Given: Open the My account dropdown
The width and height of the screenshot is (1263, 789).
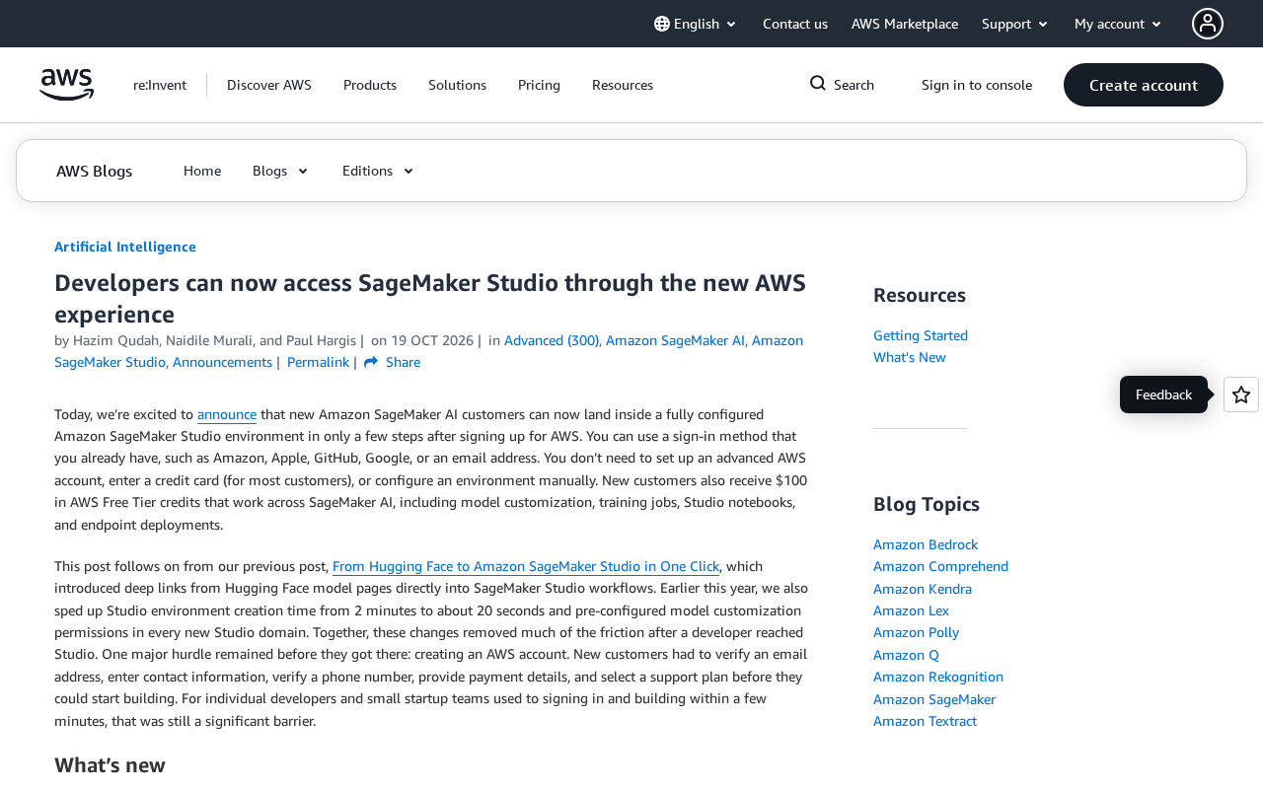Looking at the screenshot, I should click(x=1119, y=24).
